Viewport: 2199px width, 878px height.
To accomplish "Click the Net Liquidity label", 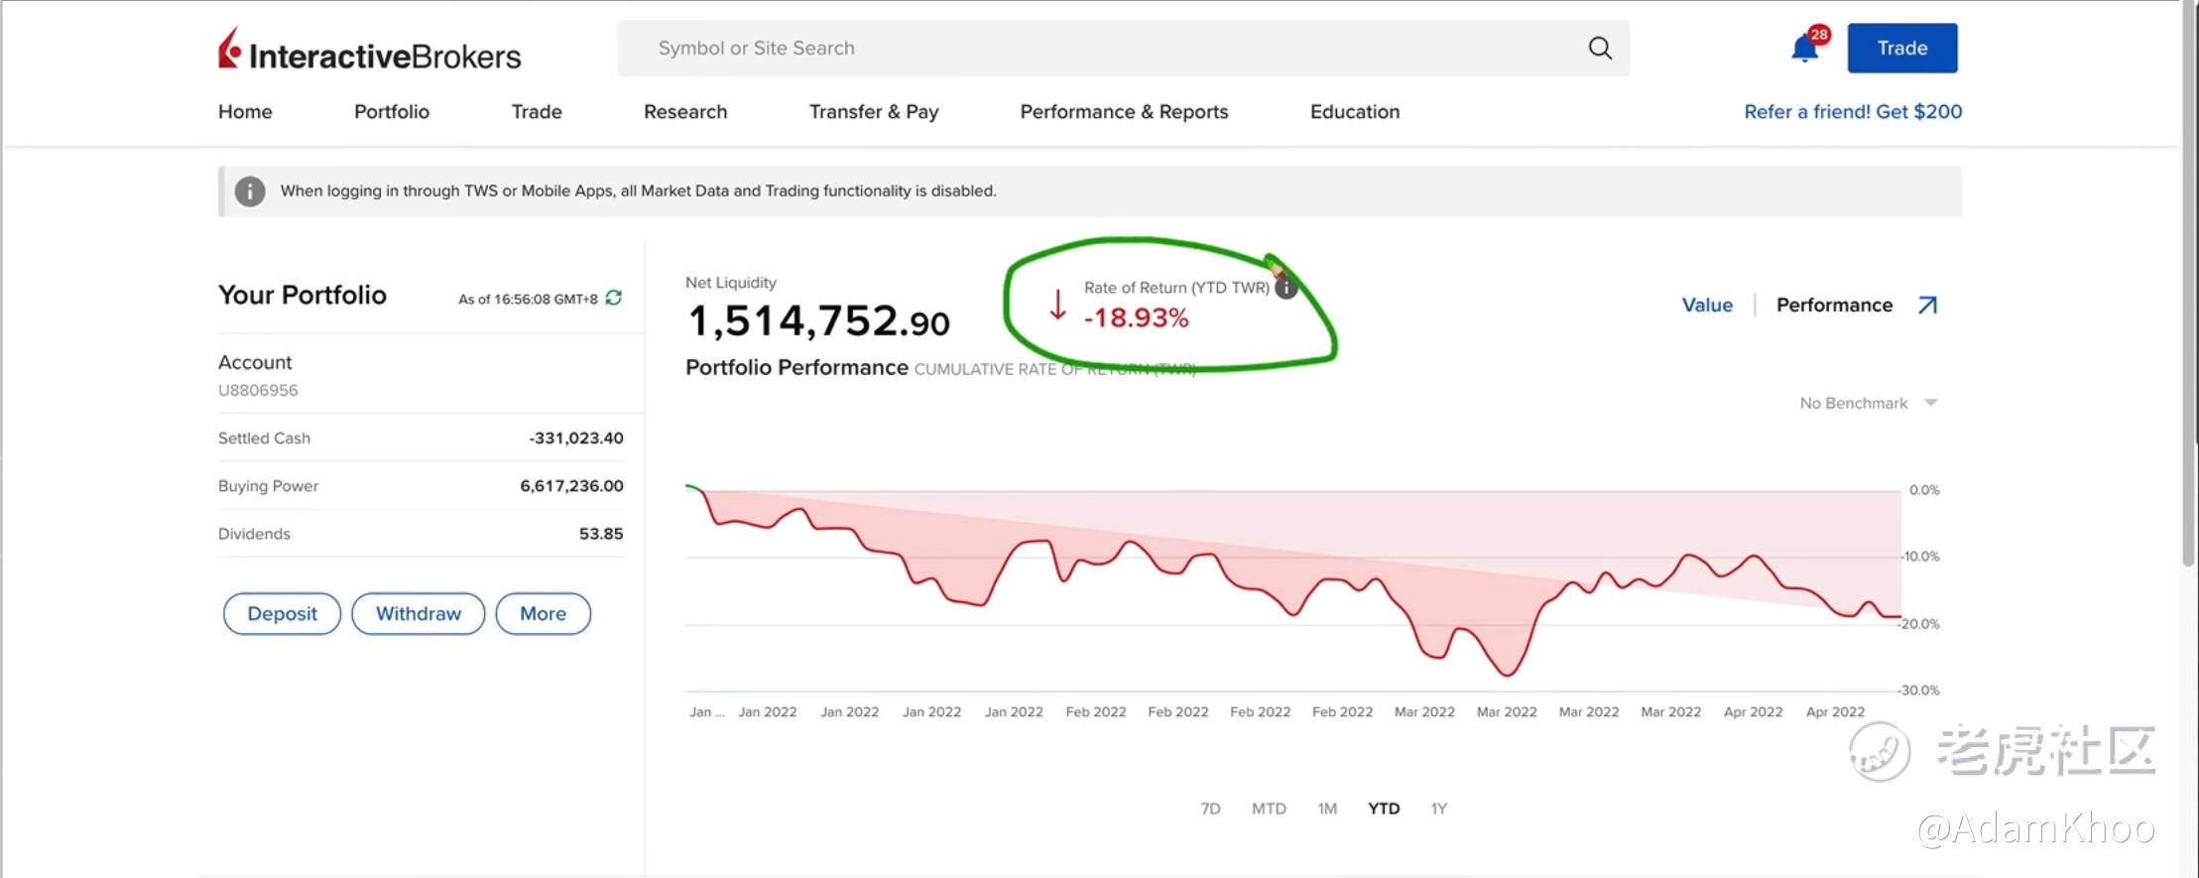I will point(731,283).
